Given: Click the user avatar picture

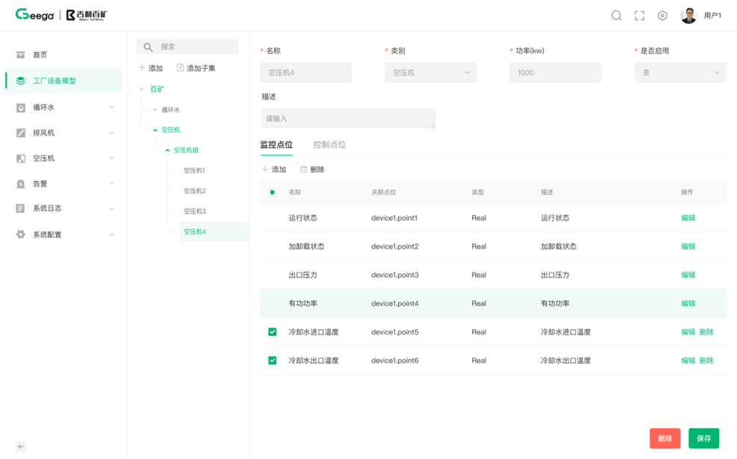Looking at the screenshot, I should click(688, 16).
